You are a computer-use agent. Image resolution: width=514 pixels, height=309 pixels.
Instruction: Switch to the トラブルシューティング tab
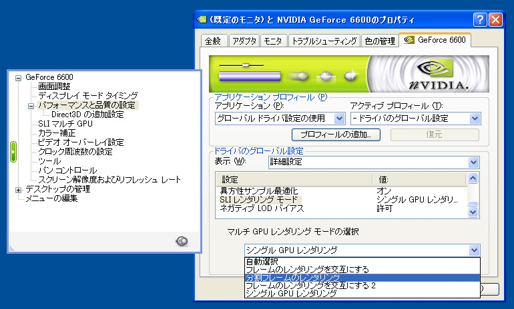pyautogui.click(x=324, y=41)
